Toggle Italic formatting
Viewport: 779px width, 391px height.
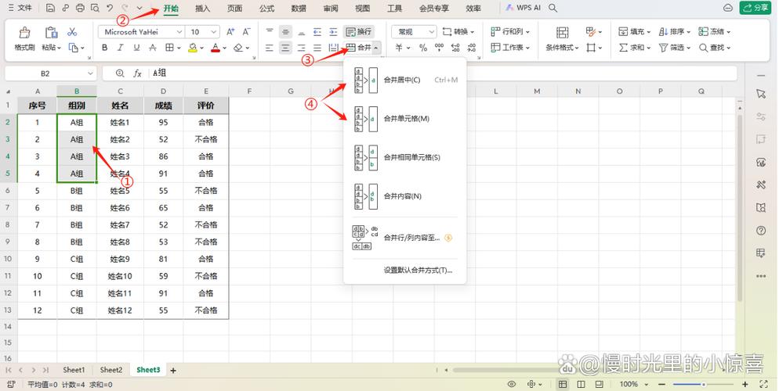[x=120, y=48]
